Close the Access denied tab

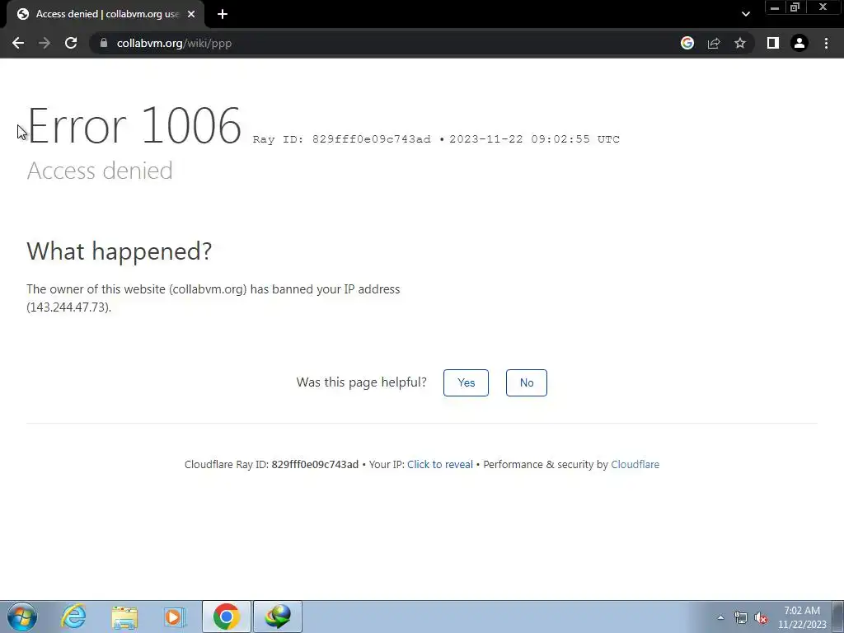point(191,14)
